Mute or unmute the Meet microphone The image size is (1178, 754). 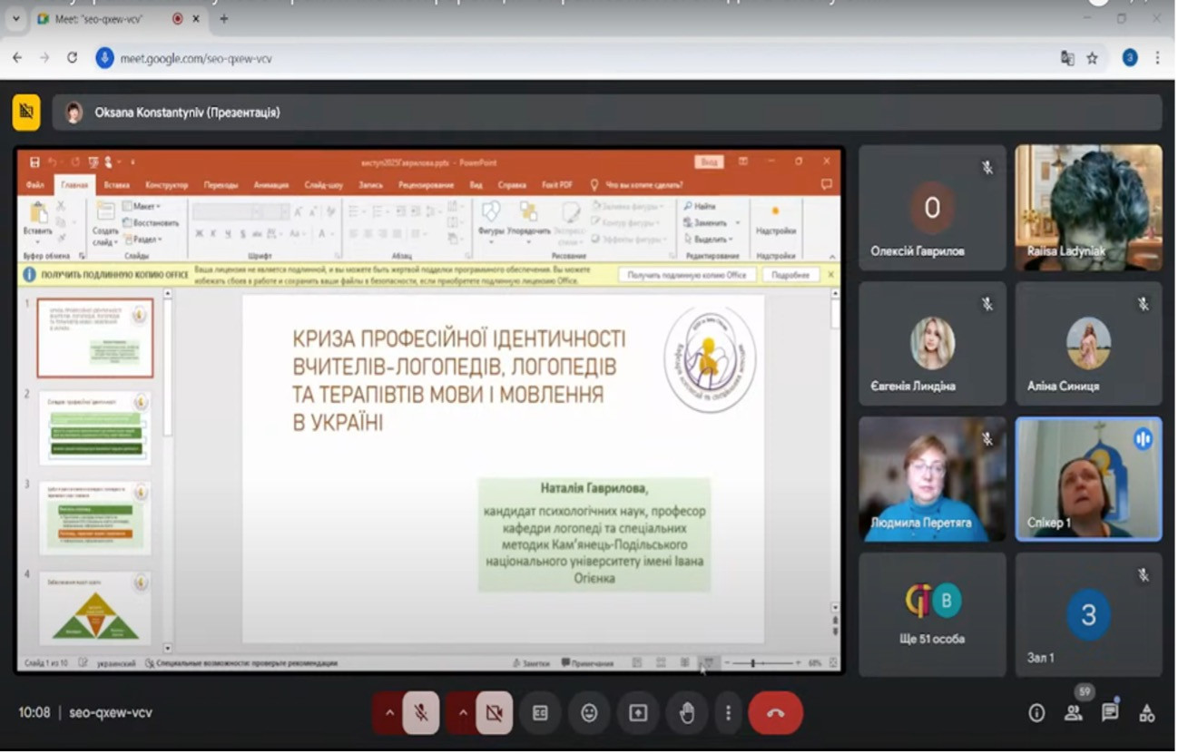coord(421,713)
